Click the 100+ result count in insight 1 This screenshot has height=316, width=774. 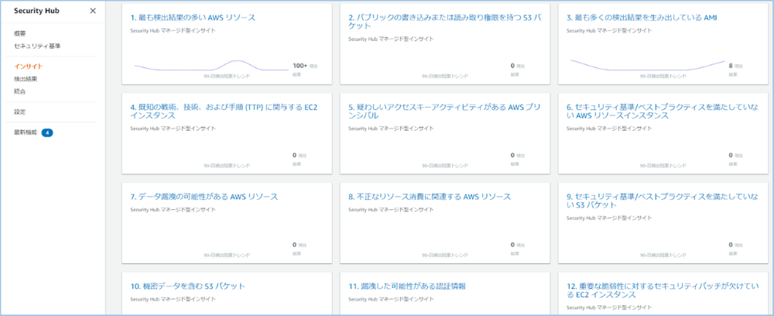click(300, 65)
